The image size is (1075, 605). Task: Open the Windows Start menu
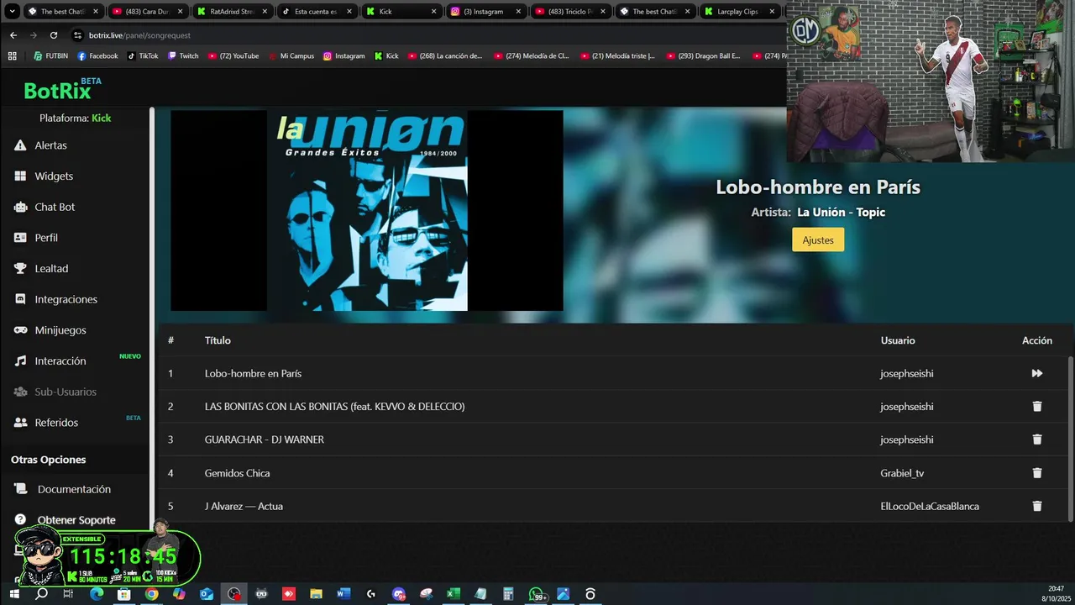[14, 594]
